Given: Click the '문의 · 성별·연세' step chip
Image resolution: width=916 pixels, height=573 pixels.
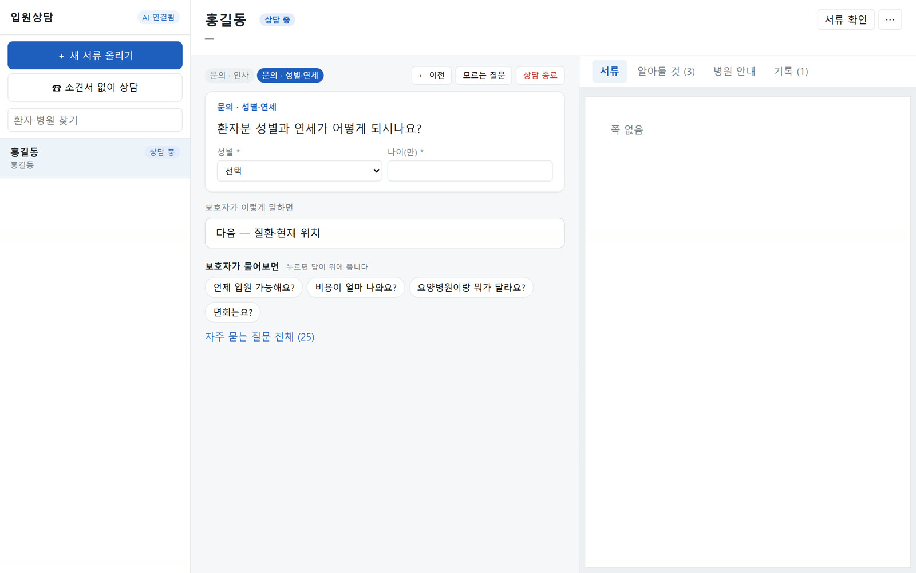Looking at the screenshot, I should point(290,75).
